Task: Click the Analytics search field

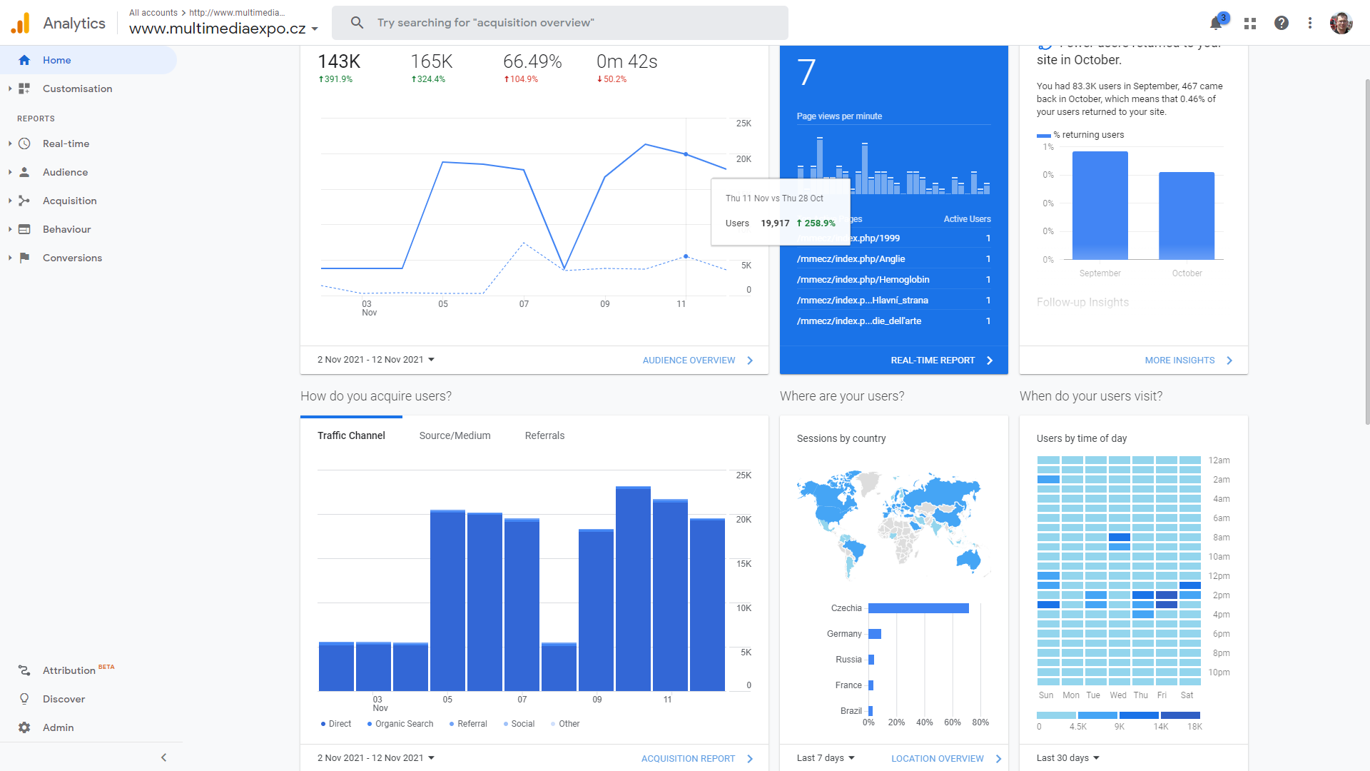Action: click(x=560, y=23)
